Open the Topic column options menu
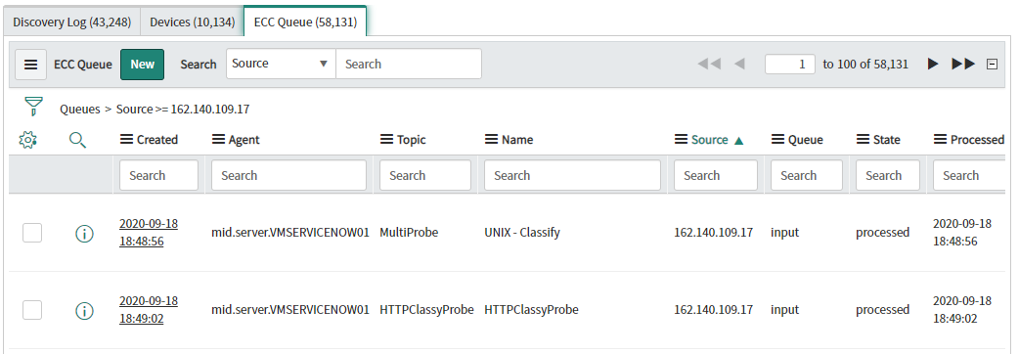The width and height of the screenshot is (1019, 354). click(386, 140)
